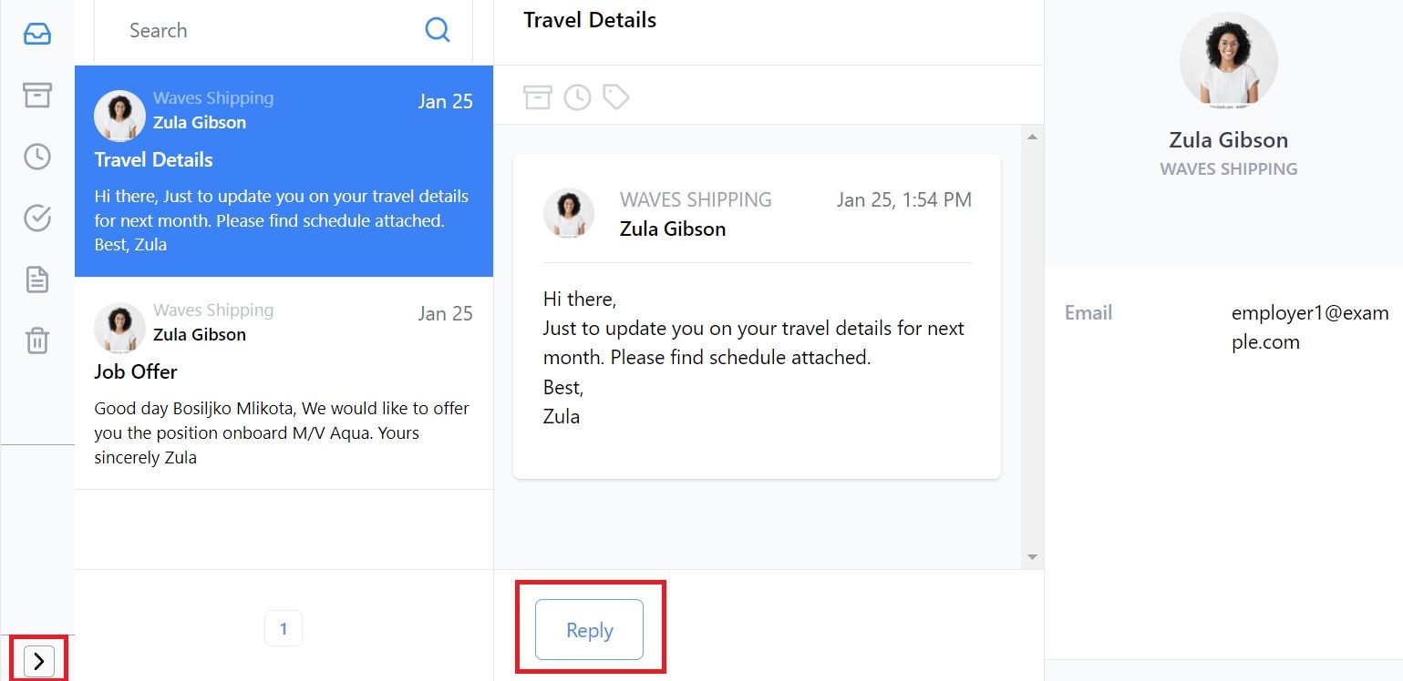This screenshot has height=681, width=1403.
Task: Click Zula Gibson's avatar on the Travel Details list item
Action: pyautogui.click(x=119, y=116)
